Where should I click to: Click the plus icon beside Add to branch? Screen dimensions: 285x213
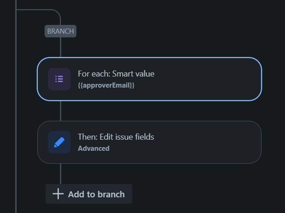[58, 194]
